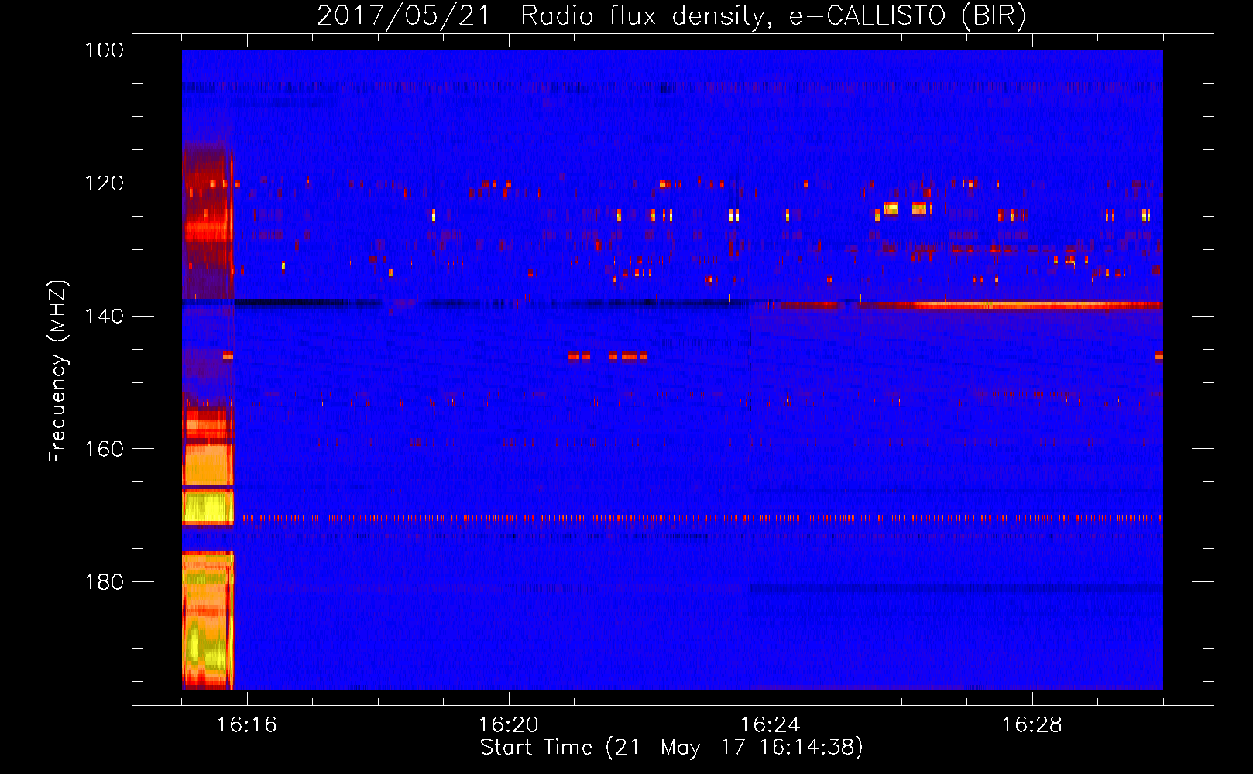Click the "Frequency (MHZ)" axis label
This screenshot has height=774, width=1253.
[x=58, y=371]
